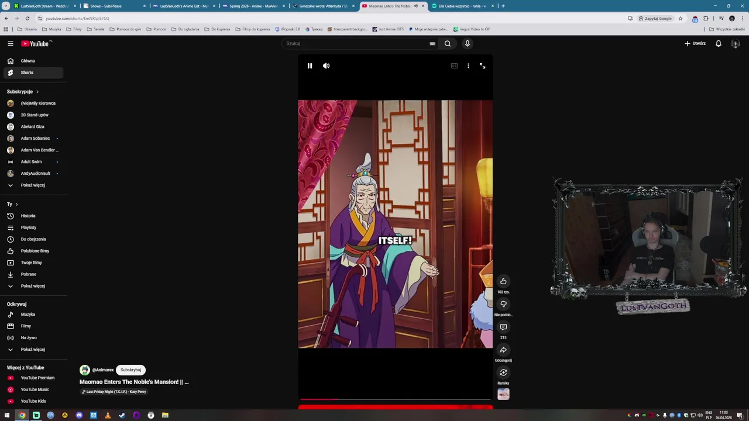The height and width of the screenshot is (421, 749).
Task: Open account avatar menu
Action: (x=736, y=43)
